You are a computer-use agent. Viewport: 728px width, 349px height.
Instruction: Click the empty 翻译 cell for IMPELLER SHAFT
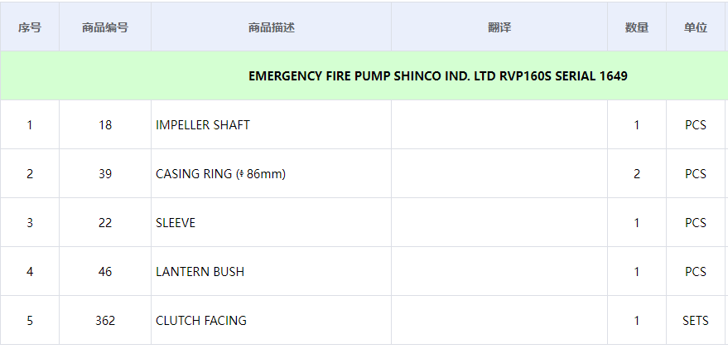click(x=499, y=125)
